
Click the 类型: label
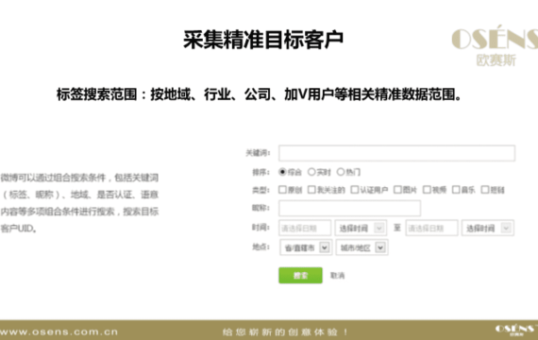click(261, 190)
